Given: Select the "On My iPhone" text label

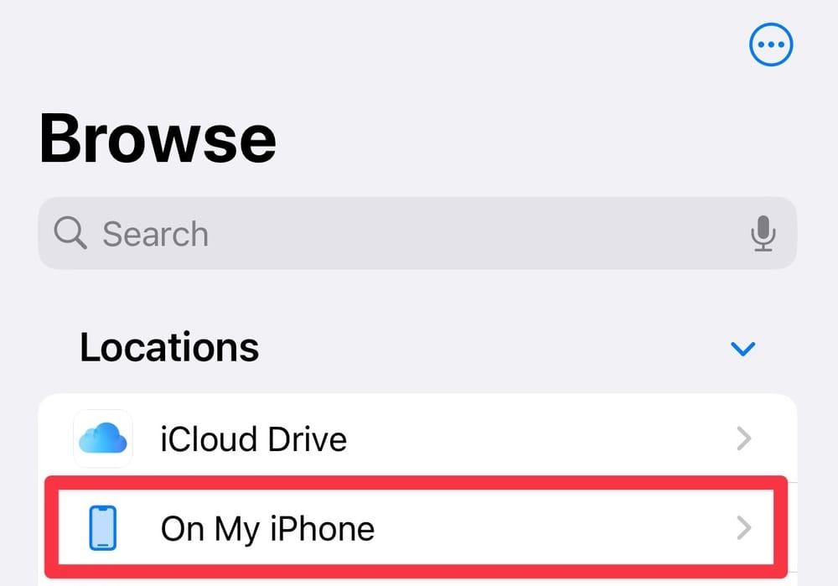Looking at the screenshot, I should coord(267,528).
